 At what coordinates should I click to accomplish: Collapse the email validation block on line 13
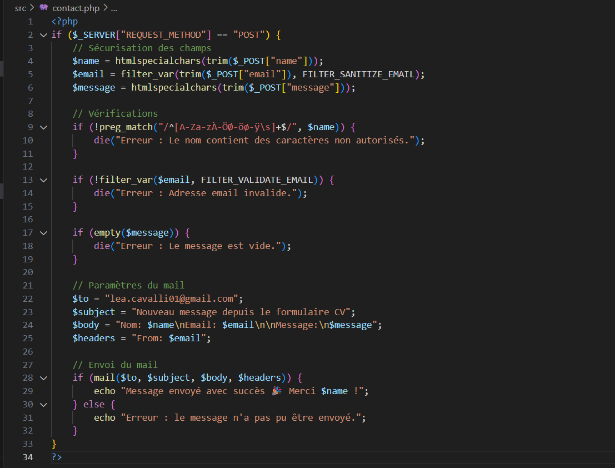point(43,180)
